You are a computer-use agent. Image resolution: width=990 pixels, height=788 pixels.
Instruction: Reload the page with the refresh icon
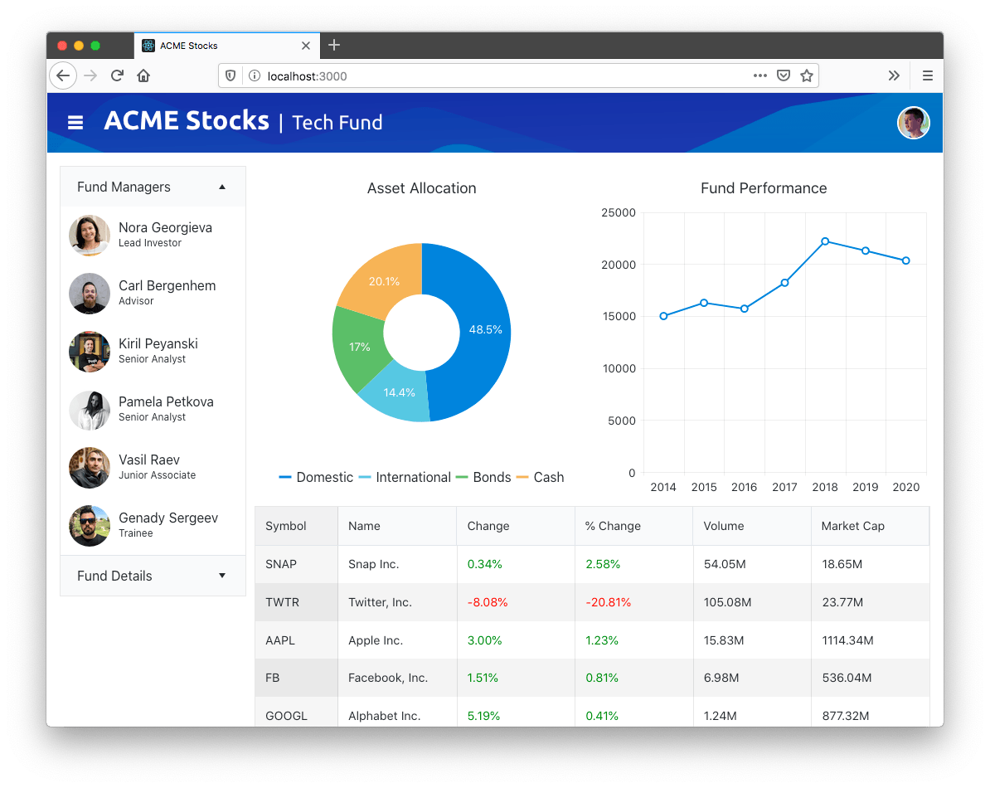coord(117,75)
